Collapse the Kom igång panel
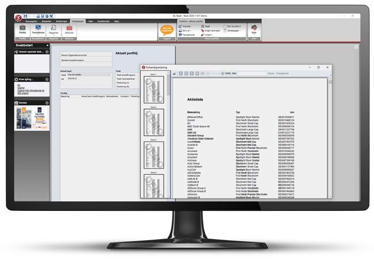 47,79
